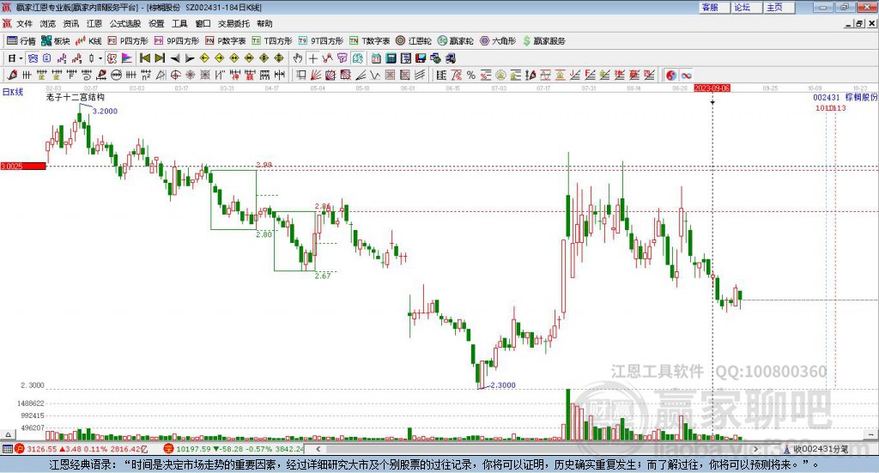The width and height of the screenshot is (879, 473).
Task: Expand the candlestick style dropdown arrow
Action: click(100, 58)
